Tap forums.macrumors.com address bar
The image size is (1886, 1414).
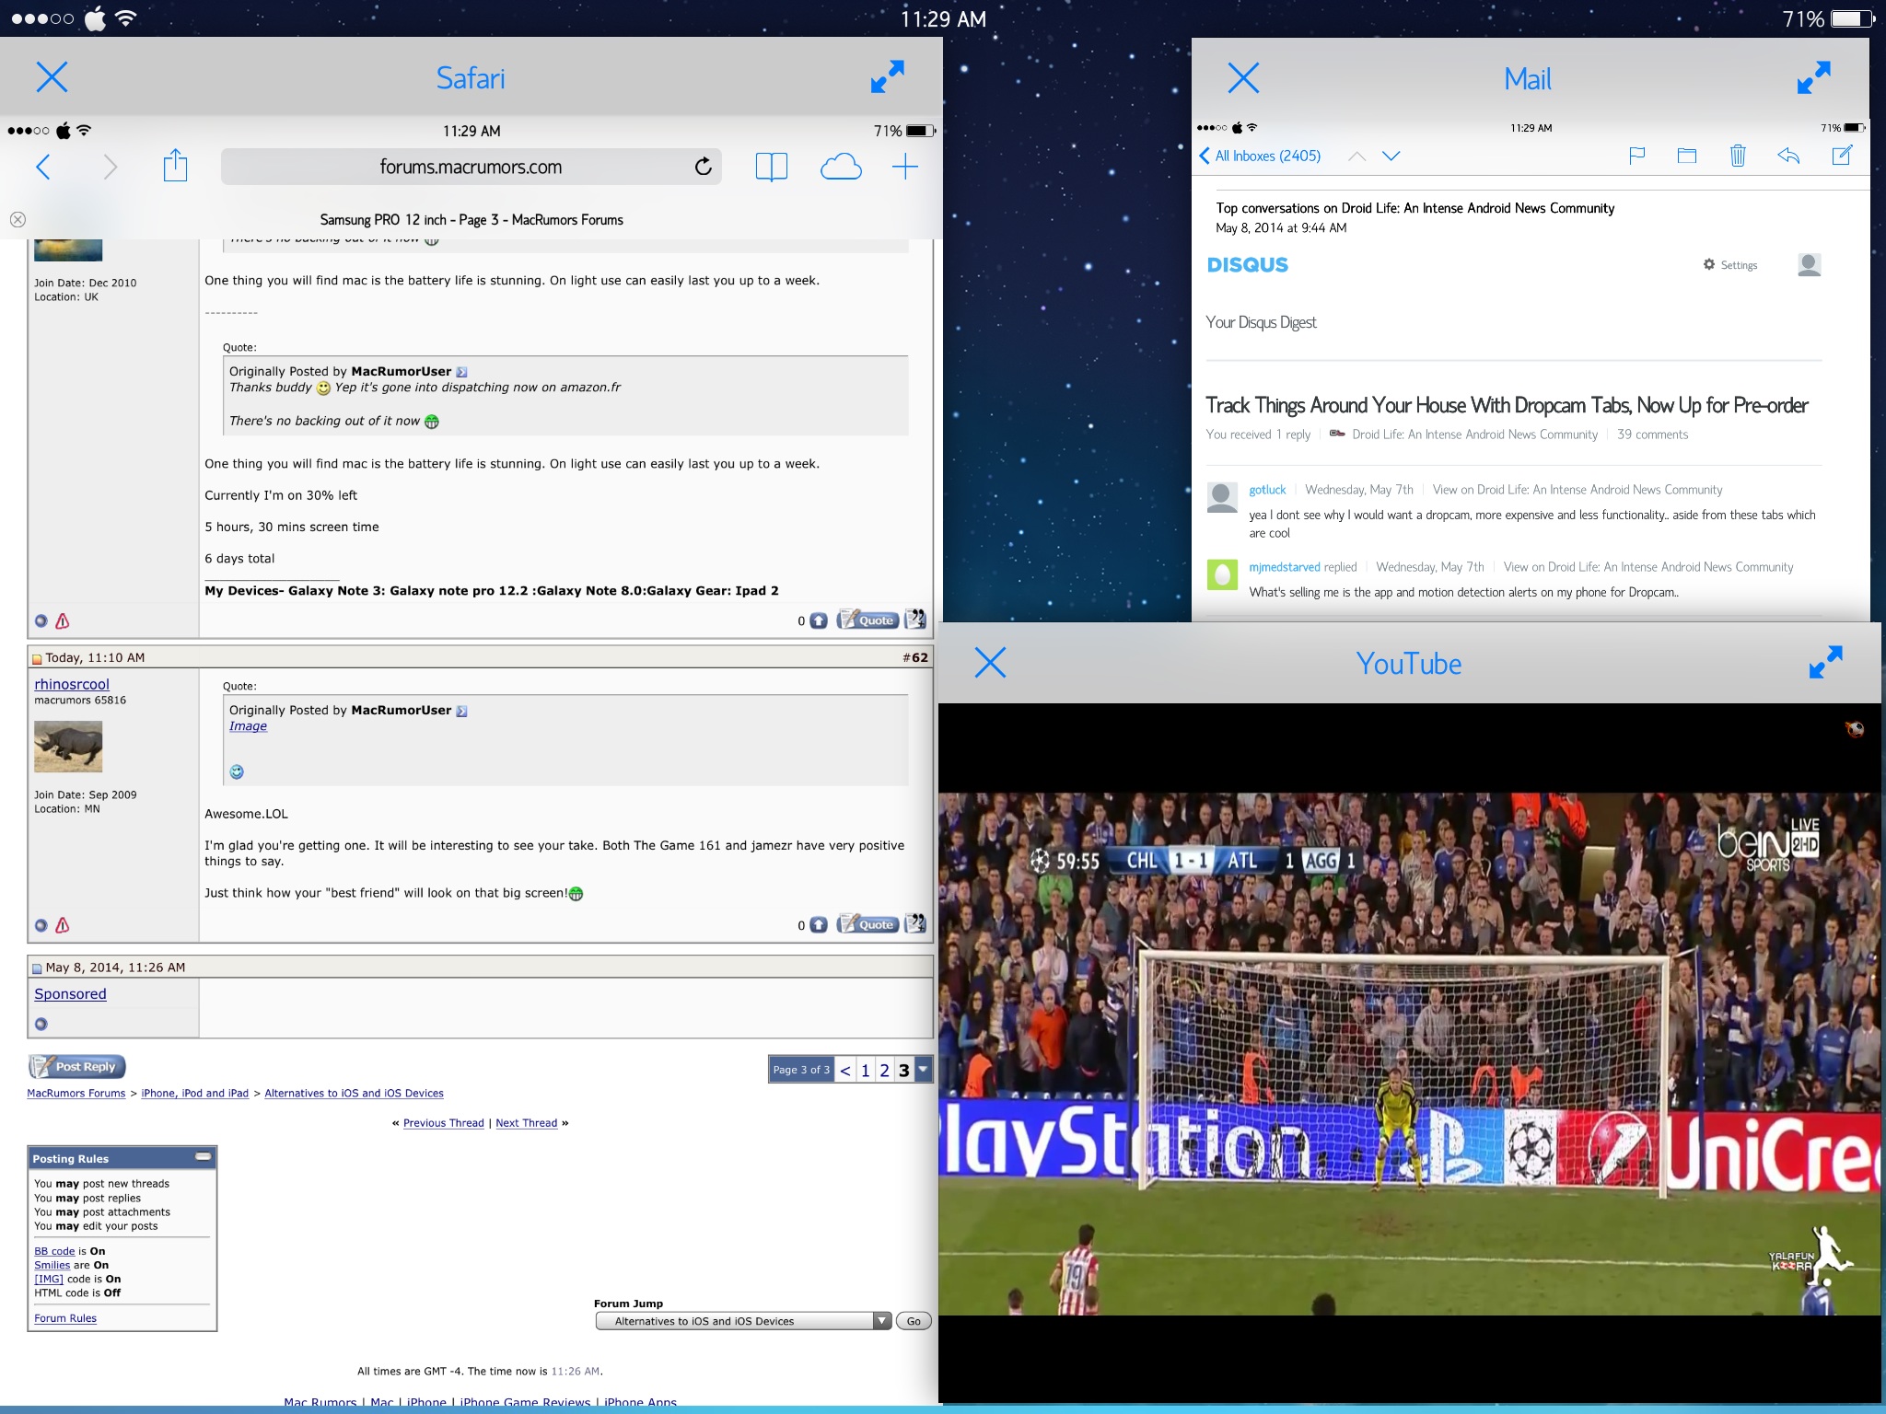pyautogui.click(x=471, y=167)
